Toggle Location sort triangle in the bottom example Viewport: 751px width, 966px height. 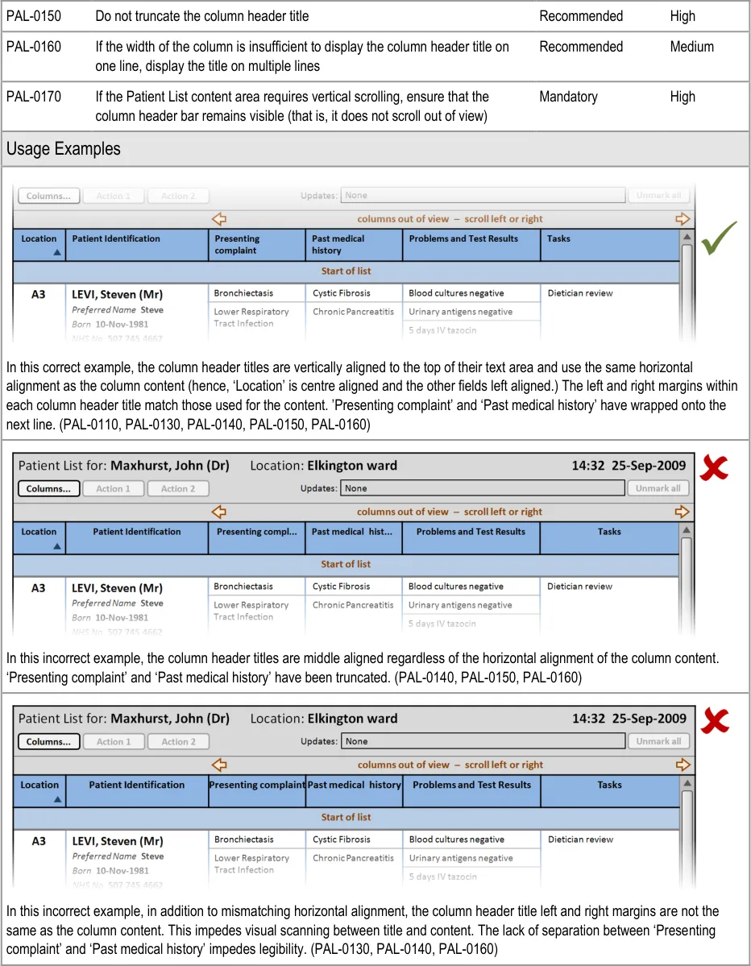point(56,799)
